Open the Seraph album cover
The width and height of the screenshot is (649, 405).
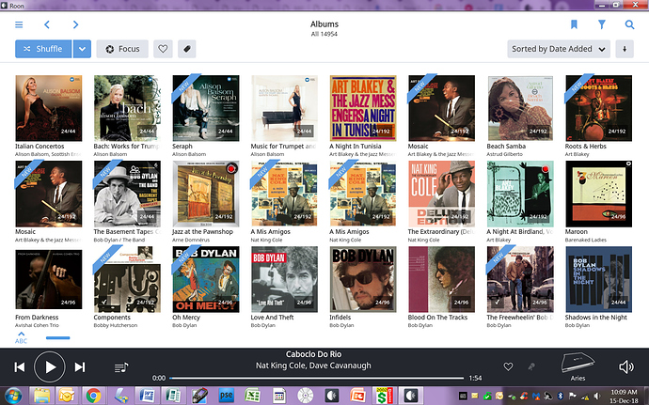click(206, 108)
